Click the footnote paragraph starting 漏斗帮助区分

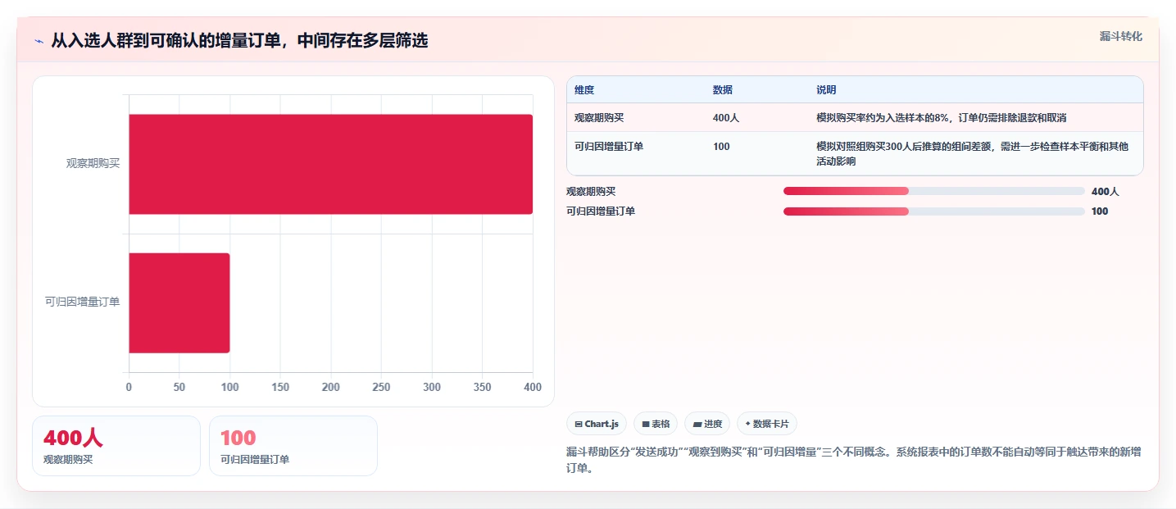pyautogui.click(x=854, y=461)
